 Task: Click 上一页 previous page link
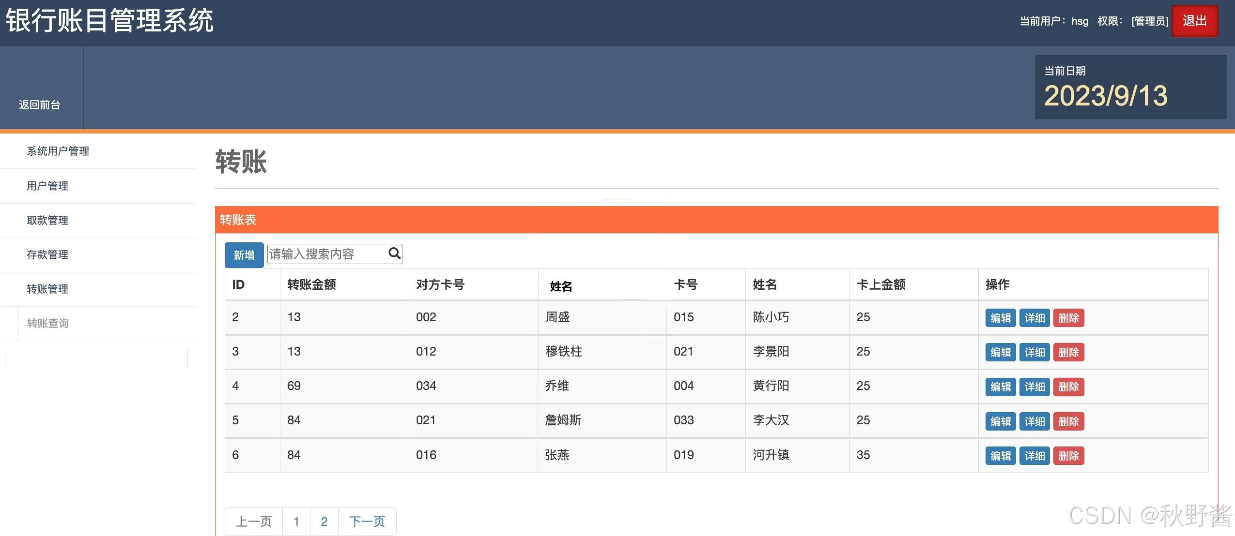(x=254, y=521)
